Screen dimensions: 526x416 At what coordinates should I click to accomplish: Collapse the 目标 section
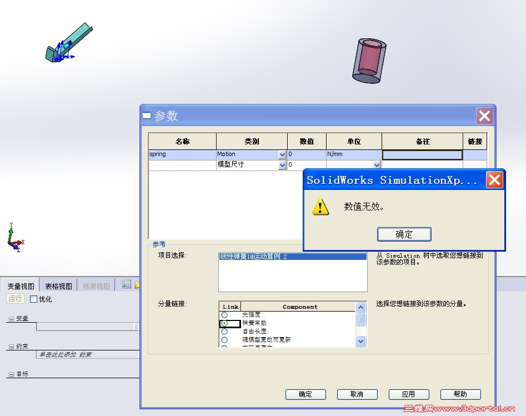coord(11,374)
